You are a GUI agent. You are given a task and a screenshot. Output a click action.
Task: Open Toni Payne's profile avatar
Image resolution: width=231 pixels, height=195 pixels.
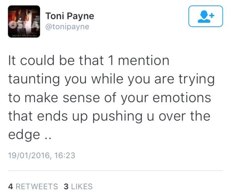(24, 21)
